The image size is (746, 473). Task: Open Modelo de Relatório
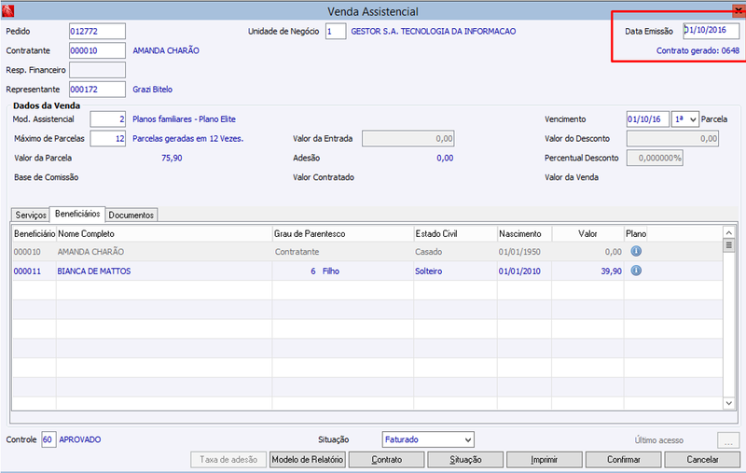308,460
